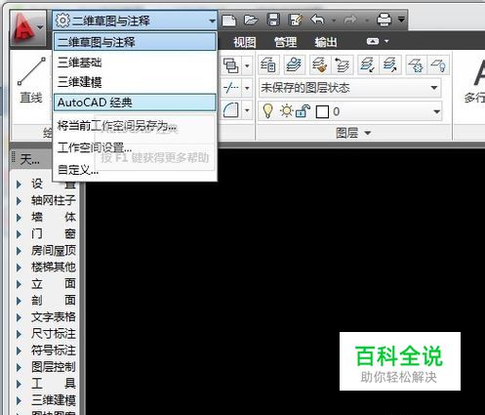Open the quick access toolbar customize arrow
Viewport: 485px width, 415px height.
point(402,20)
